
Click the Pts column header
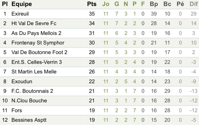[x=92, y=4]
